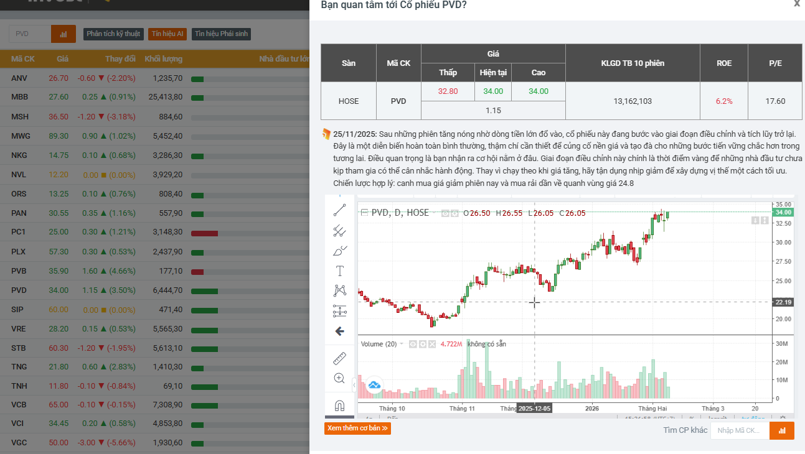Sort by Khối lượng column header
This screenshot has width=805, height=454.
164,59
